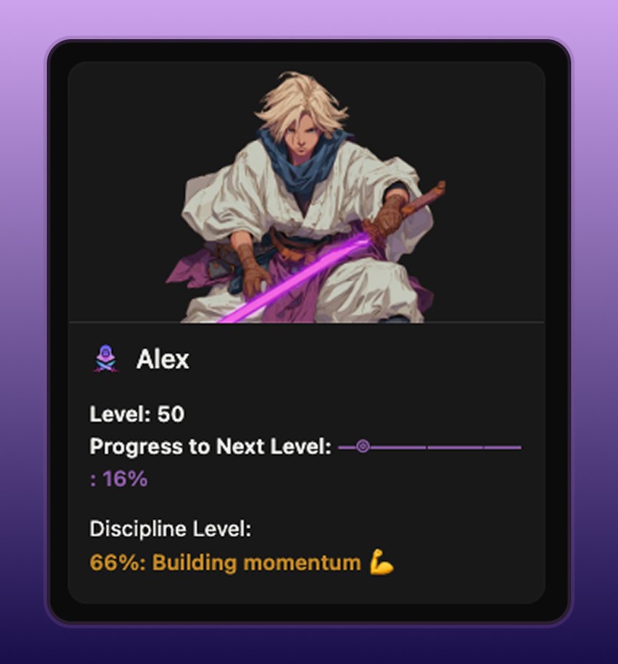The image size is (618, 664).
Task: Click the purple 16% progress value
Action: (x=119, y=479)
